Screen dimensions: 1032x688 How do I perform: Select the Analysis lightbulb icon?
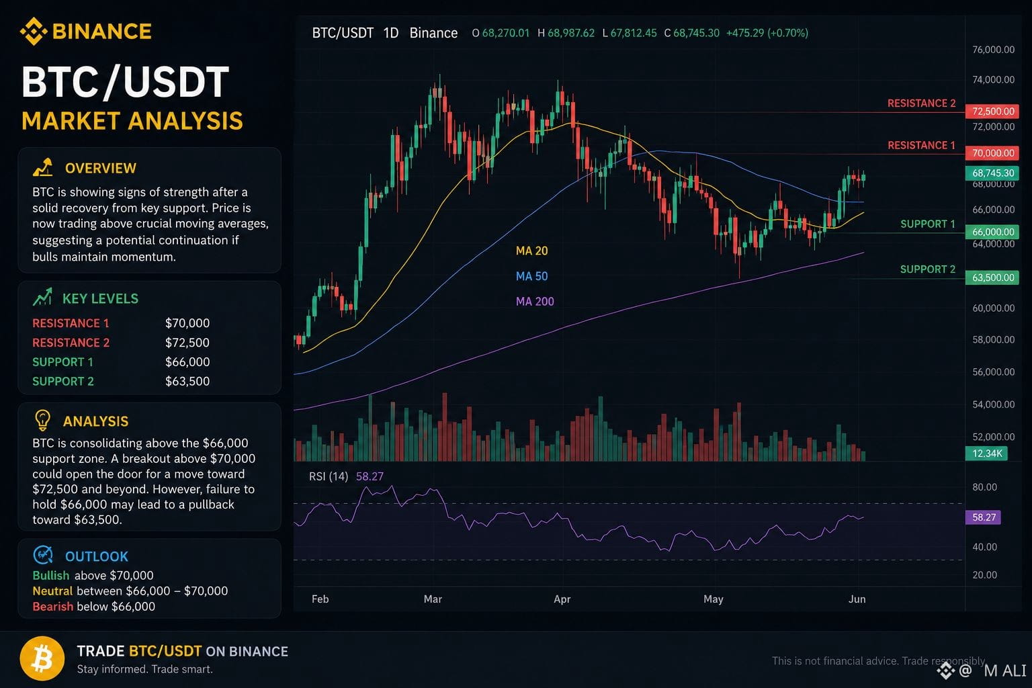coord(42,420)
